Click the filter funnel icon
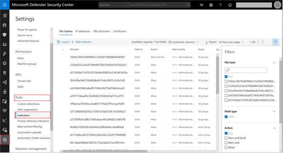 (x=275, y=42)
